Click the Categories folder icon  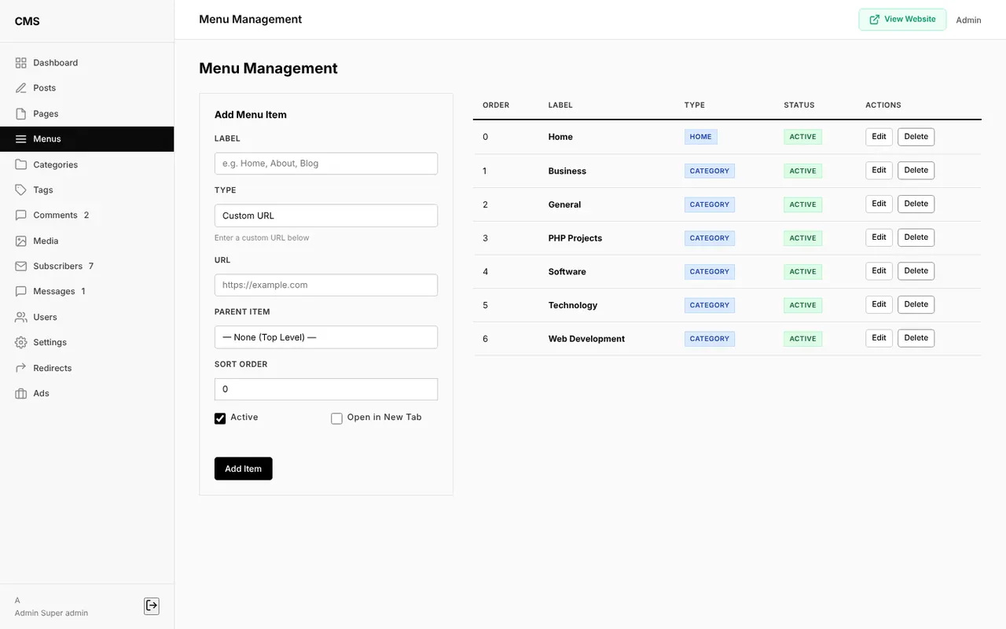tap(21, 165)
